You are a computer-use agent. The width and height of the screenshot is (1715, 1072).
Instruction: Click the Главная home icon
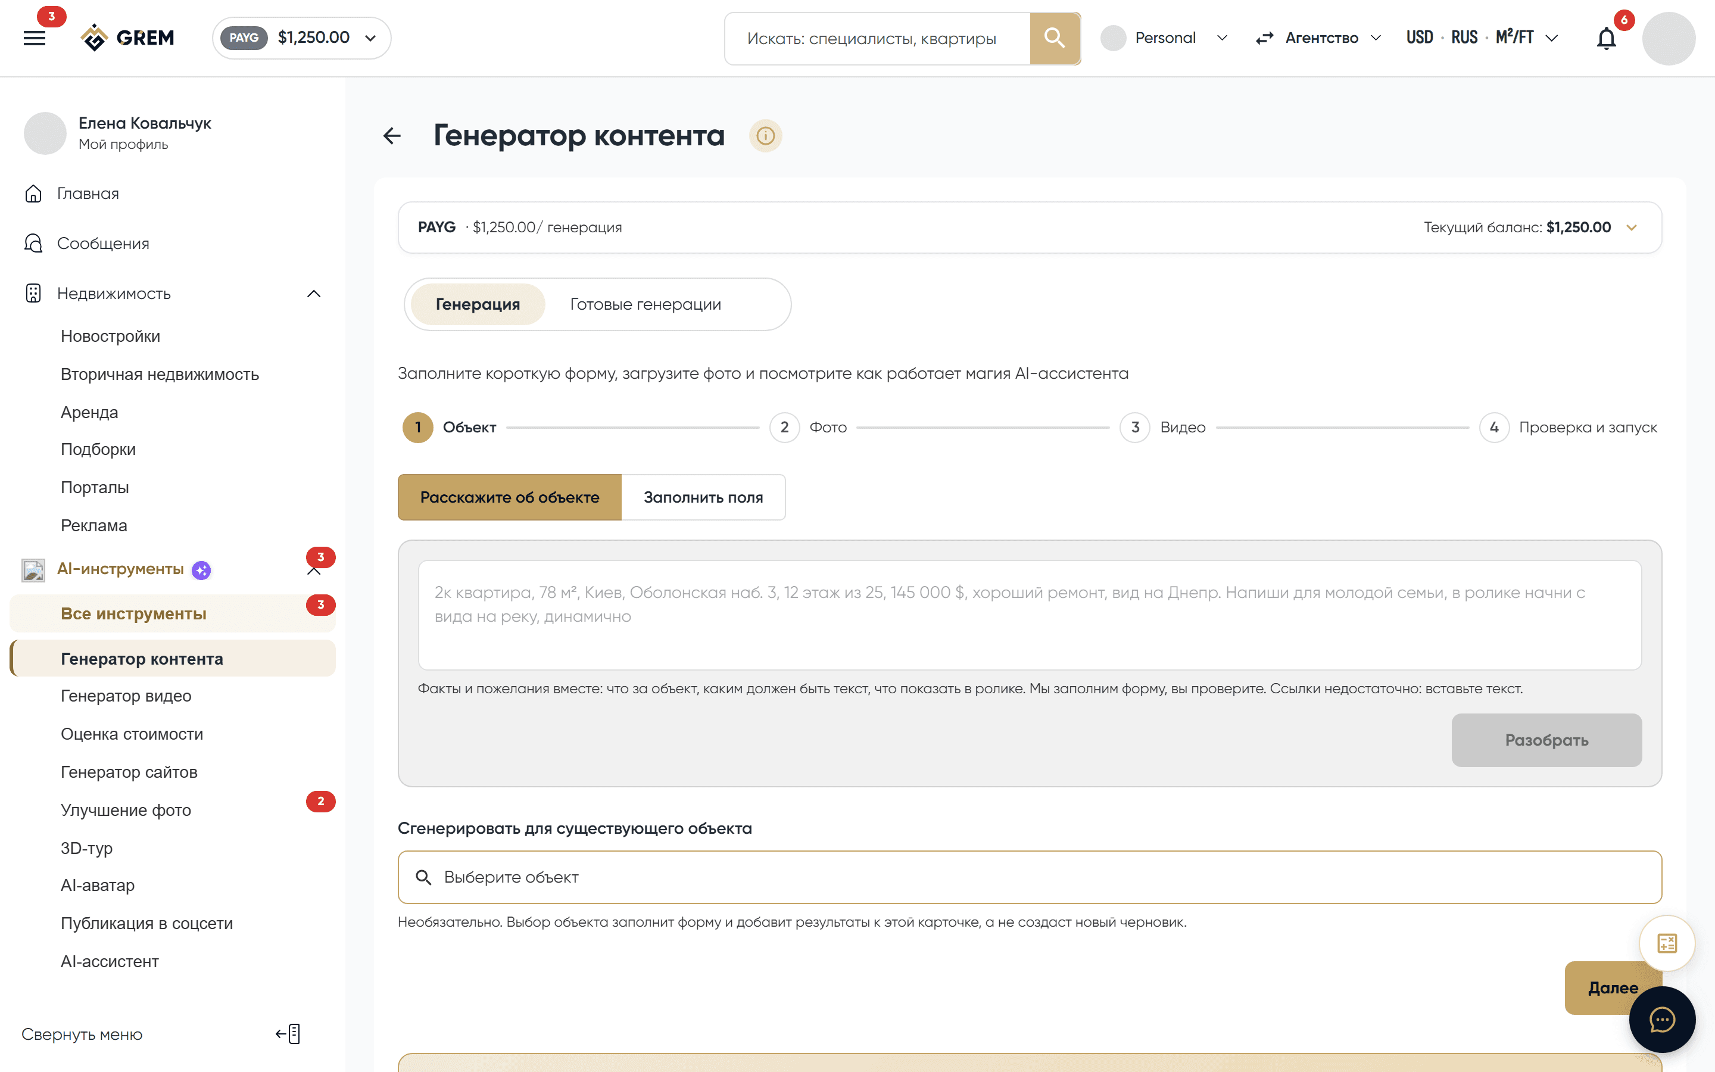[33, 194]
